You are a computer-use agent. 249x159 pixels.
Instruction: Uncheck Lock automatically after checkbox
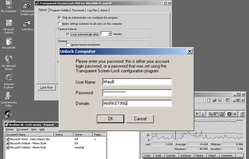coord(68,34)
